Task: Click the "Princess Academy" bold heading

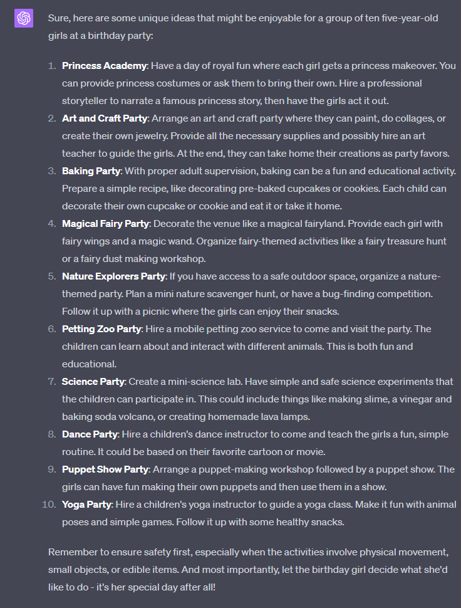Action: (x=104, y=66)
